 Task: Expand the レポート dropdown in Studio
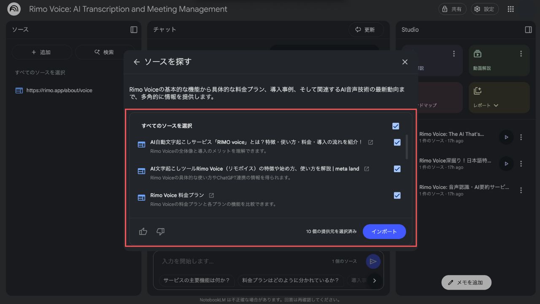(496, 105)
